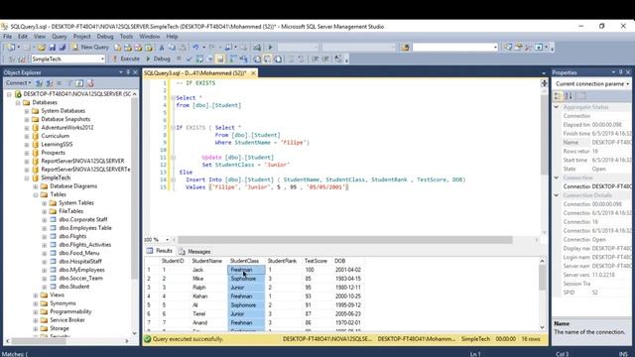
Task: Click the Increase Indent icon
Action: point(325,59)
